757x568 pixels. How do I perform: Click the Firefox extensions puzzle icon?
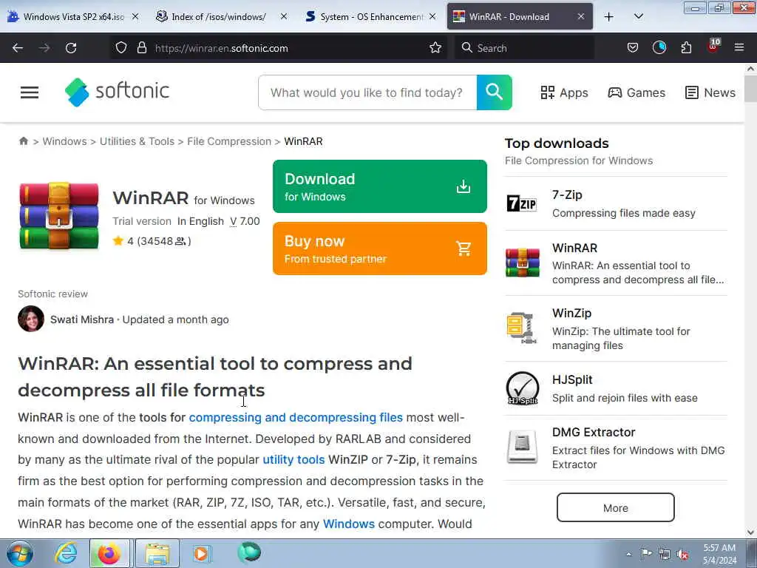click(686, 48)
